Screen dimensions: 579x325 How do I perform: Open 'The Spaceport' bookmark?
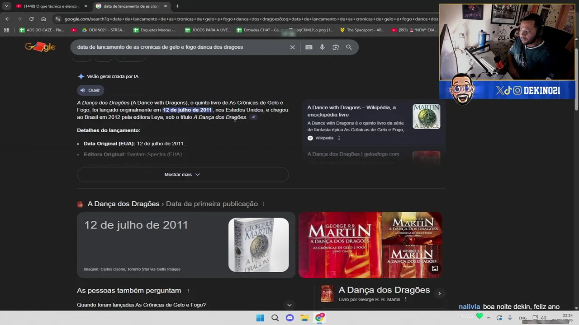(x=362, y=30)
